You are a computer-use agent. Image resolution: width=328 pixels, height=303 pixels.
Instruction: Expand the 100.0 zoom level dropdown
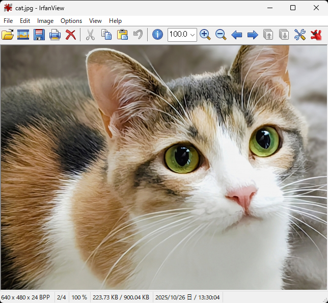[x=193, y=35]
